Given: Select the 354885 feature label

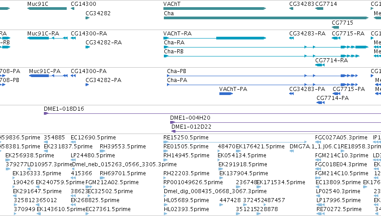Looking at the screenshot, I should pos(54,138).
